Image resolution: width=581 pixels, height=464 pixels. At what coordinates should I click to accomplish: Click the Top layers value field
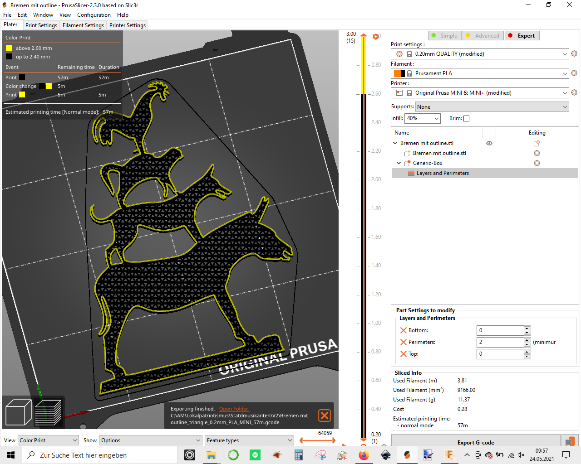tap(501, 354)
